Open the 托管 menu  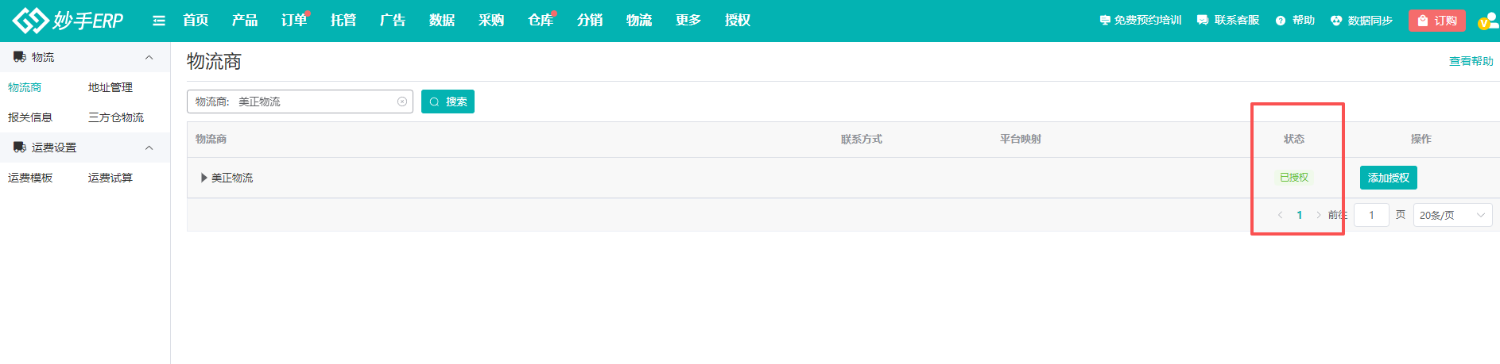pyautogui.click(x=343, y=21)
